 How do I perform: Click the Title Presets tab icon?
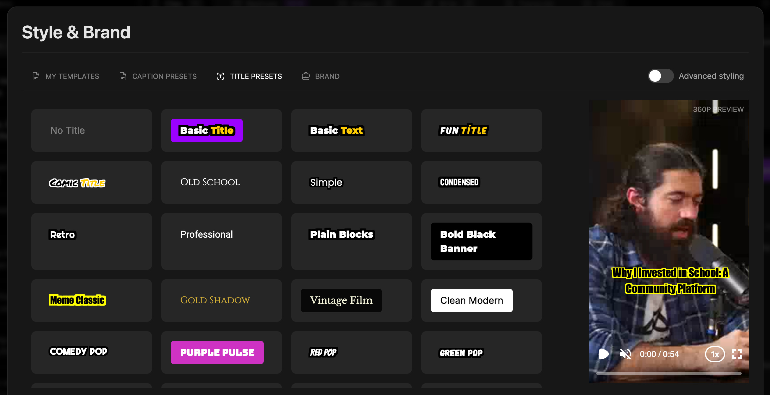(x=220, y=76)
